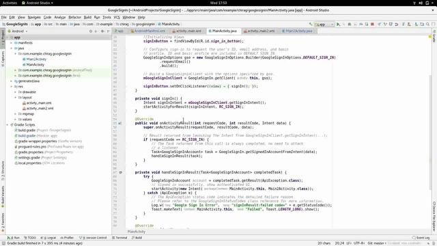Viewport: 437px width, 246px height.
Task: Expand the drawable folder arrow
Action: pyautogui.click(x=15, y=92)
